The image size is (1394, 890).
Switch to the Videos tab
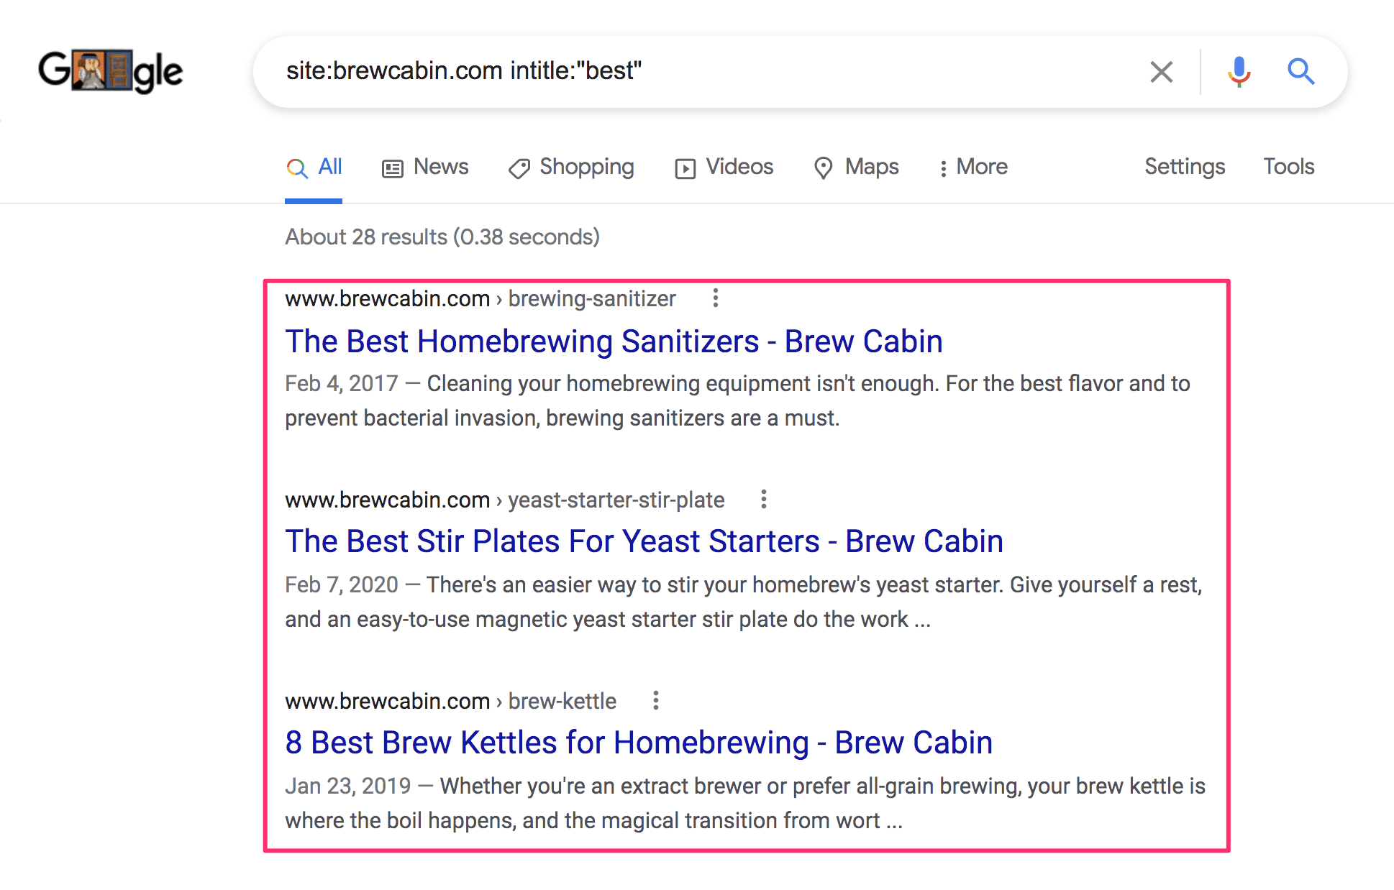pos(724,167)
